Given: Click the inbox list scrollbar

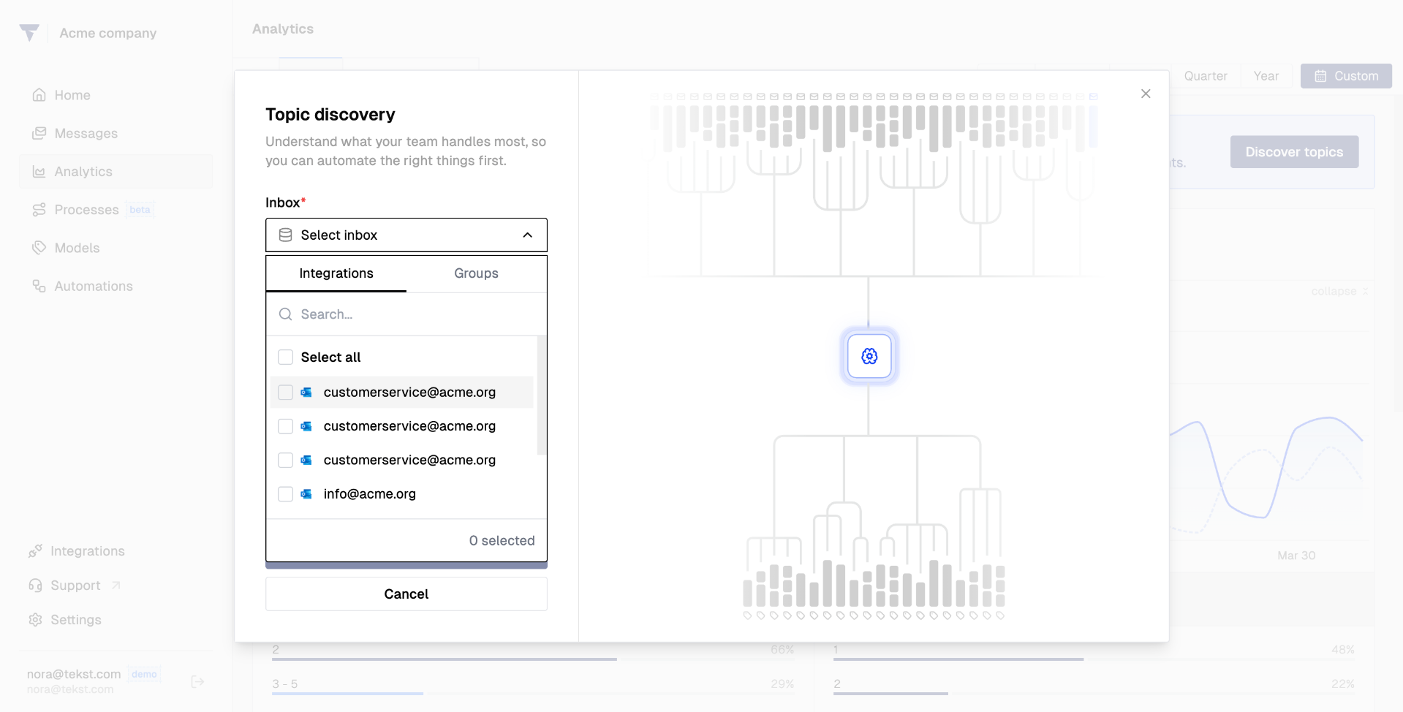Looking at the screenshot, I should [542, 395].
